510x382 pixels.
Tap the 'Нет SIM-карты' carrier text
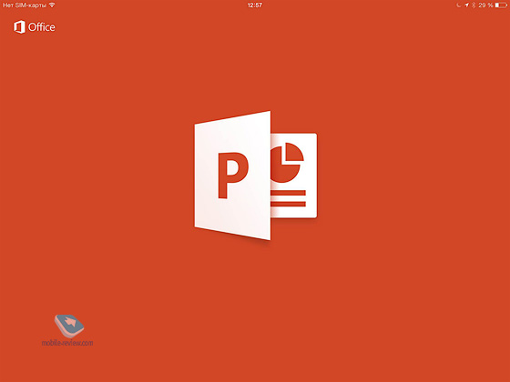[25, 5]
